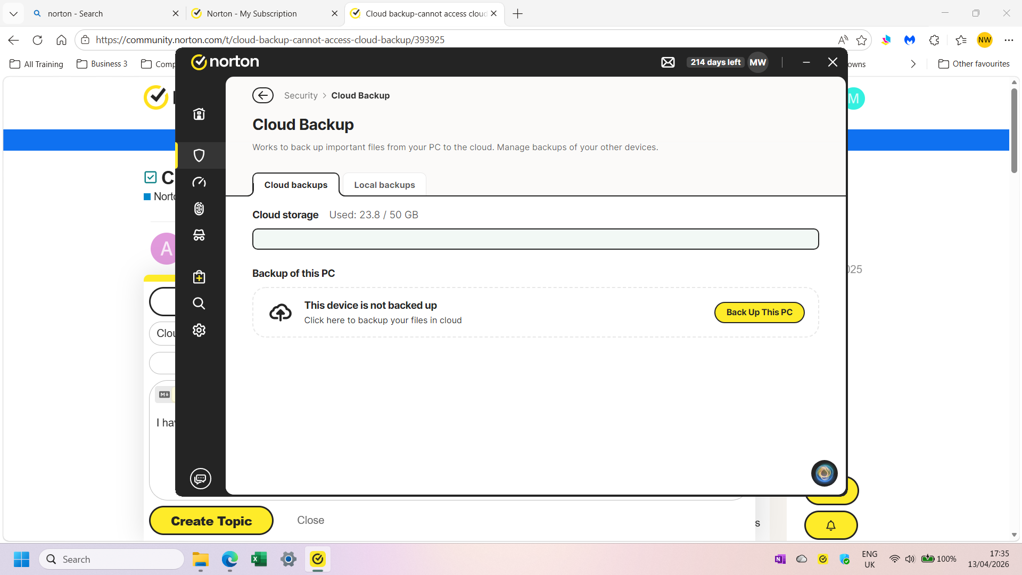This screenshot has height=575, width=1022.
Task: Click the Windows taskbar Search box
Action: (x=112, y=560)
